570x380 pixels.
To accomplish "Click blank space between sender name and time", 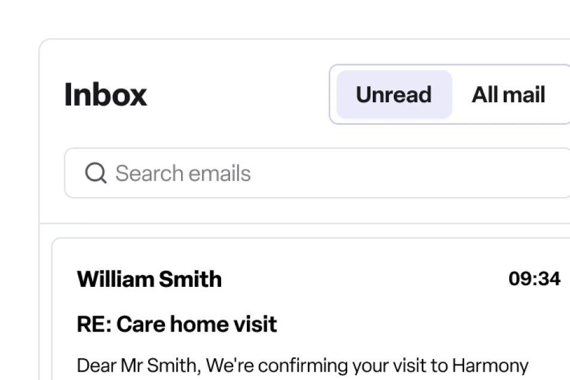I will 364,279.
